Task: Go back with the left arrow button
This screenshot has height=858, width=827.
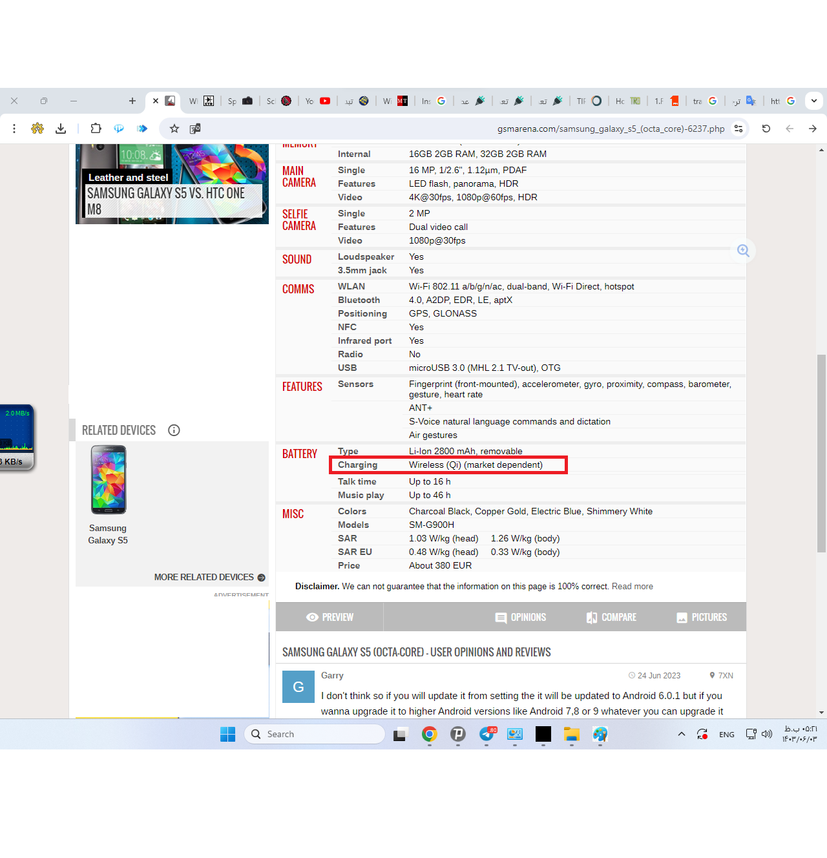Action: [790, 129]
